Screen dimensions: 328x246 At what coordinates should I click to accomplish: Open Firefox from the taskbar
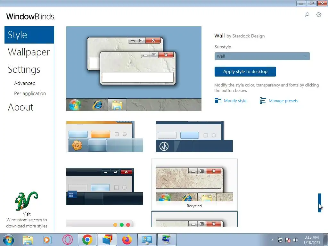tap(127, 240)
